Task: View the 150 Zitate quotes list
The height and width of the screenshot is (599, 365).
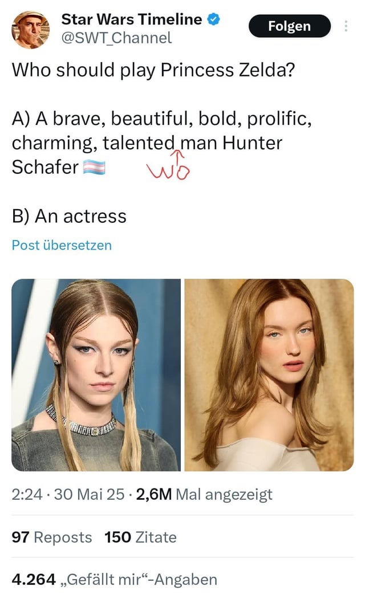Action: [x=141, y=537]
